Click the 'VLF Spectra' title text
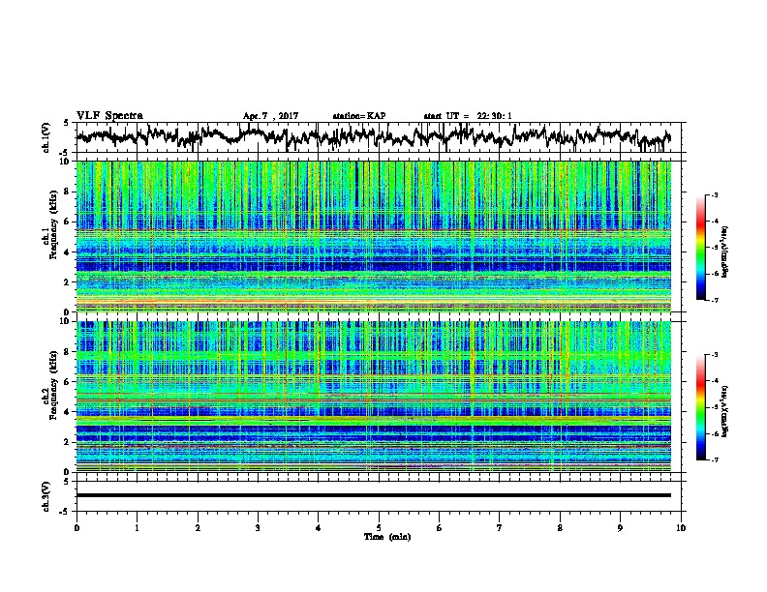767x592 pixels. pyautogui.click(x=109, y=116)
